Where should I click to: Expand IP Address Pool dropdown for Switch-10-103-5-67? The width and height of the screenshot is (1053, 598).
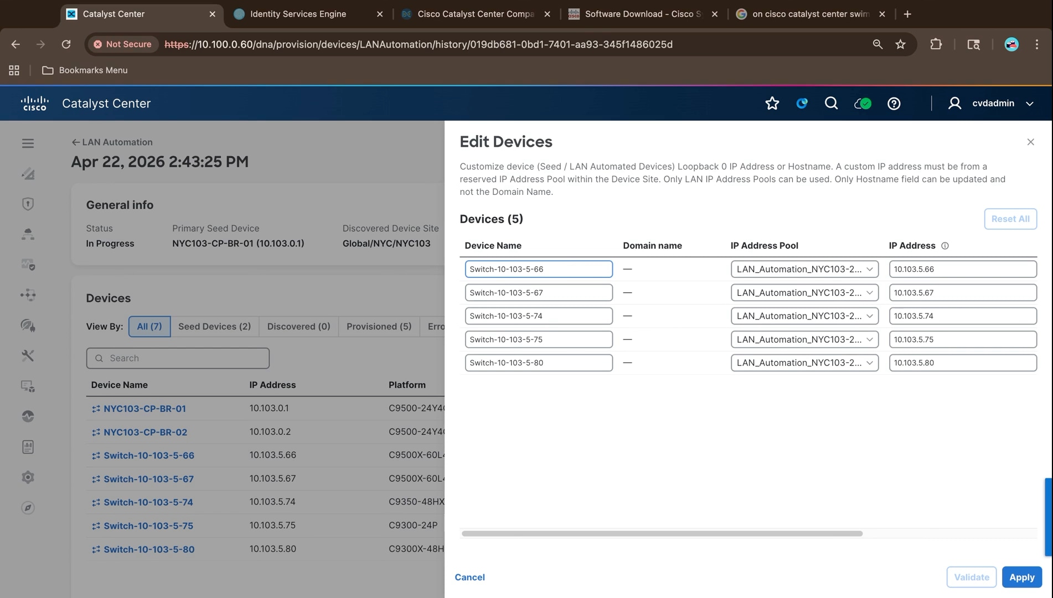tap(804, 292)
